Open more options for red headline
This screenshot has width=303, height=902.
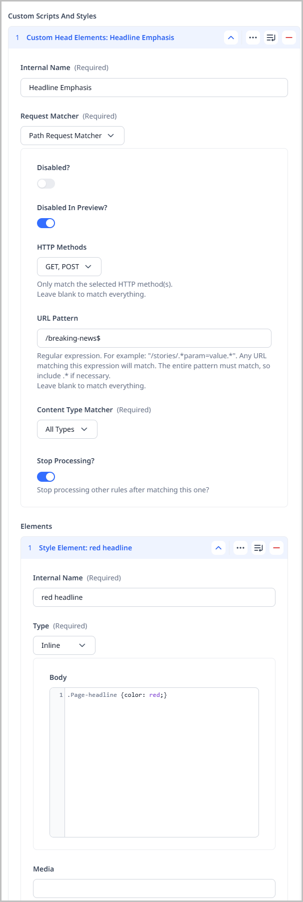click(240, 547)
